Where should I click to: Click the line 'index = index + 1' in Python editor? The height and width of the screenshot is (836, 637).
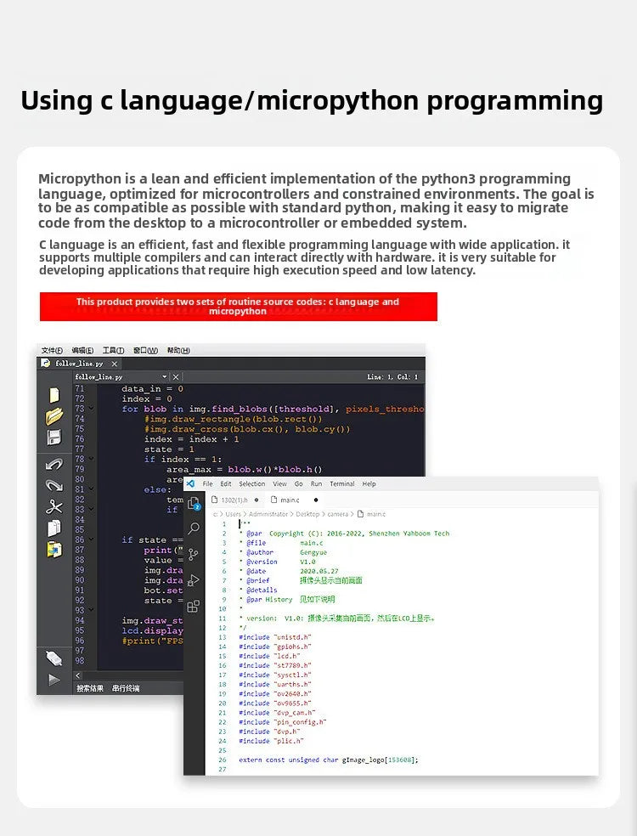click(x=191, y=439)
